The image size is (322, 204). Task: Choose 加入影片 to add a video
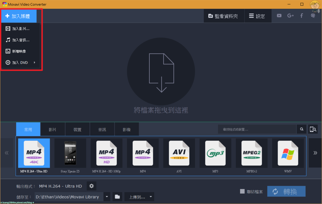(x=20, y=29)
